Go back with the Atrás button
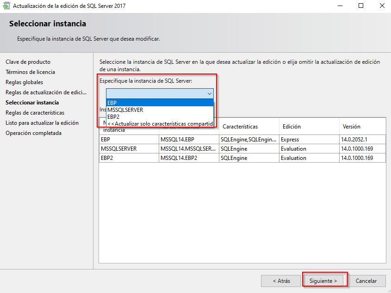Screen dimensions: 391x293 [x=281, y=281]
